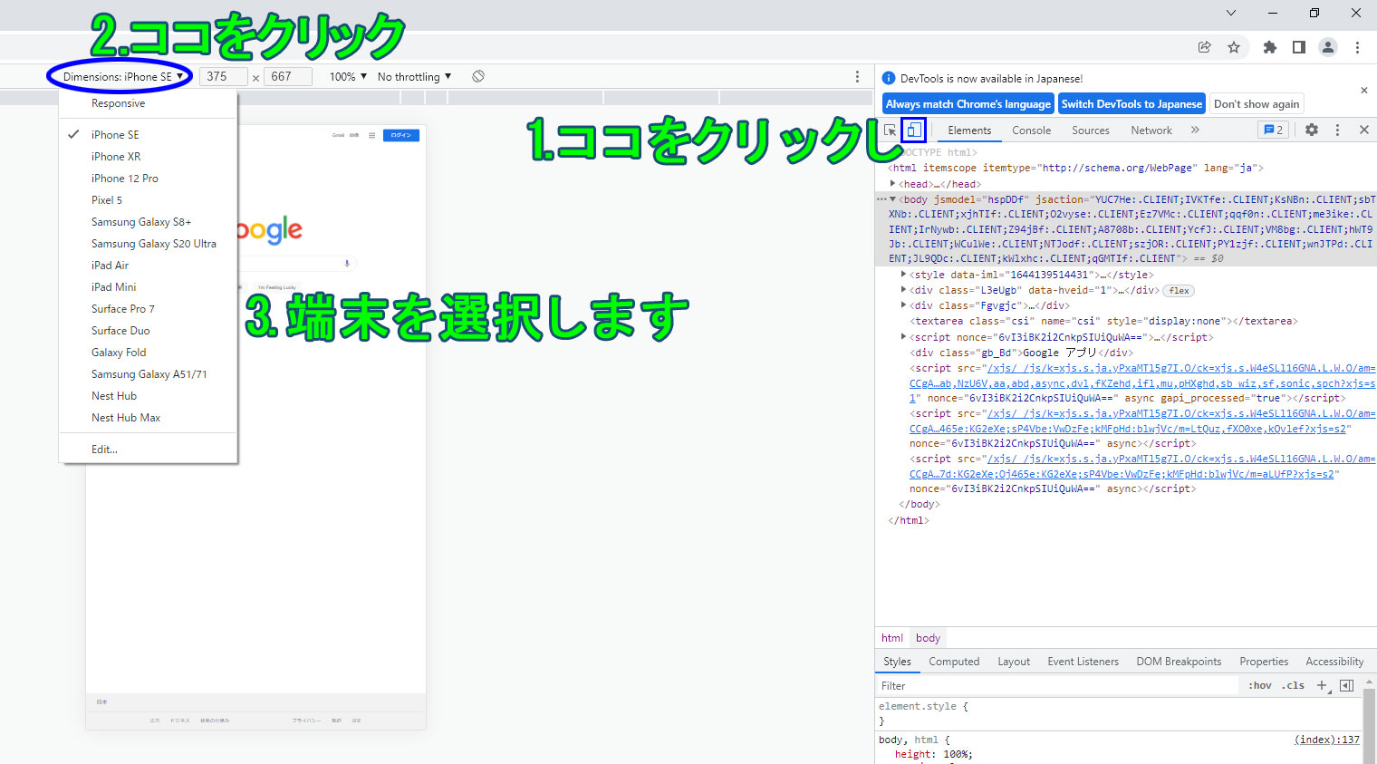The width and height of the screenshot is (1377, 764).
Task: Expand the div class L3eUgb node
Action: [x=904, y=290]
